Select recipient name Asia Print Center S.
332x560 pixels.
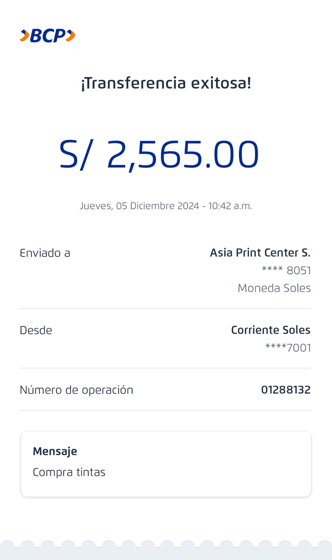(x=260, y=253)
